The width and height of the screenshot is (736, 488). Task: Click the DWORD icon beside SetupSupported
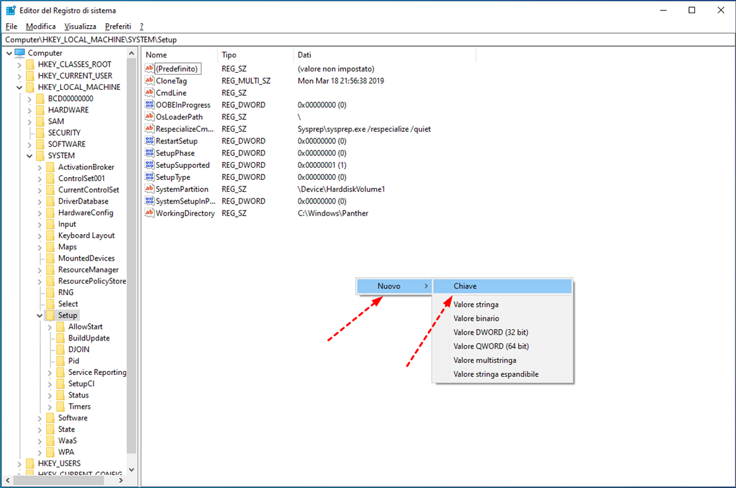149,165
